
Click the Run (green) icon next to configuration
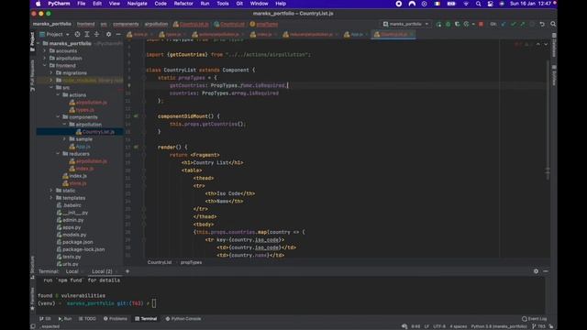[x=438, y=24]
